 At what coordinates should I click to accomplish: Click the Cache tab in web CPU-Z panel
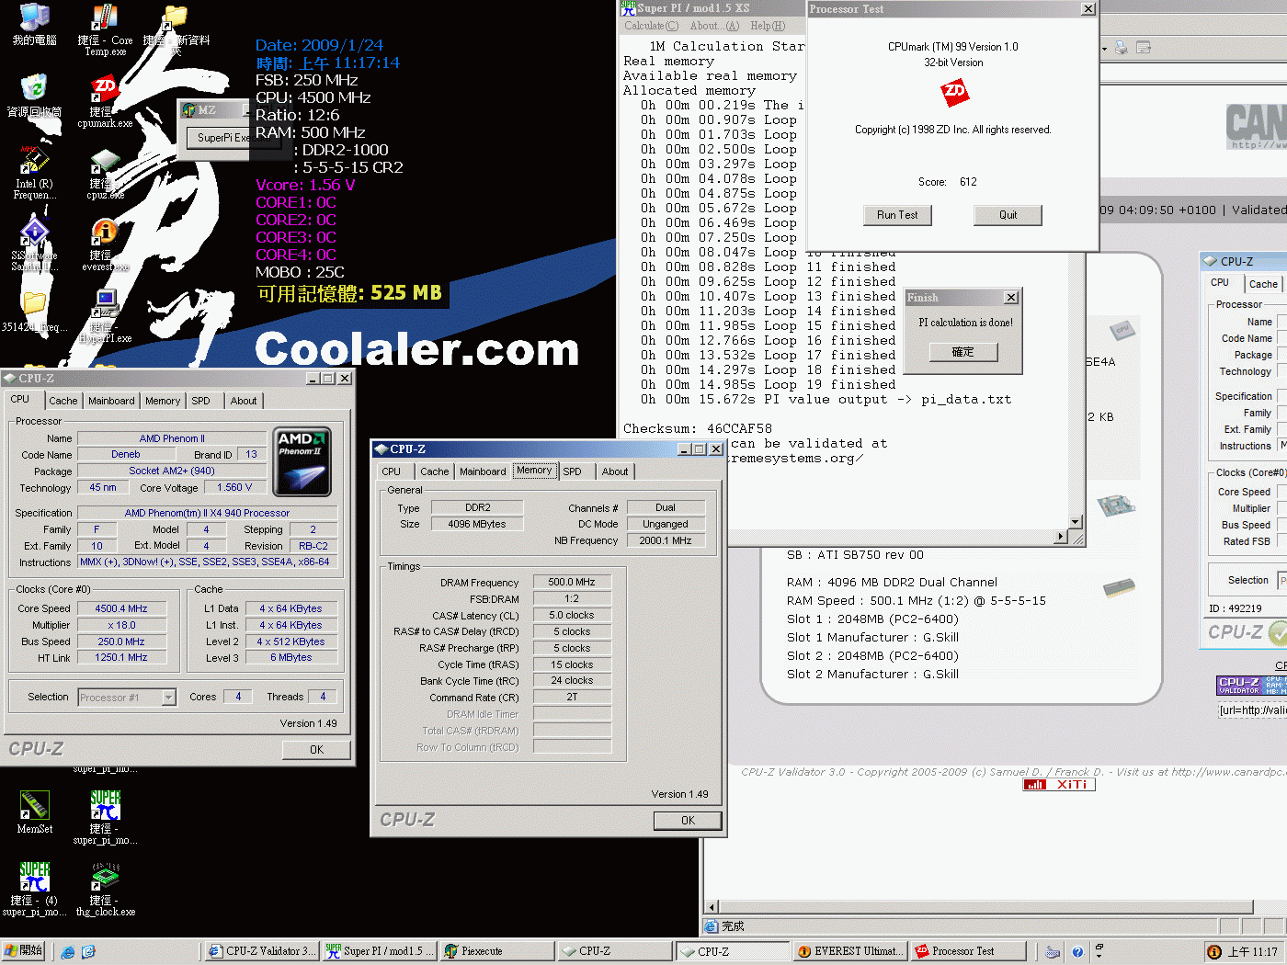coord(1263,284)
